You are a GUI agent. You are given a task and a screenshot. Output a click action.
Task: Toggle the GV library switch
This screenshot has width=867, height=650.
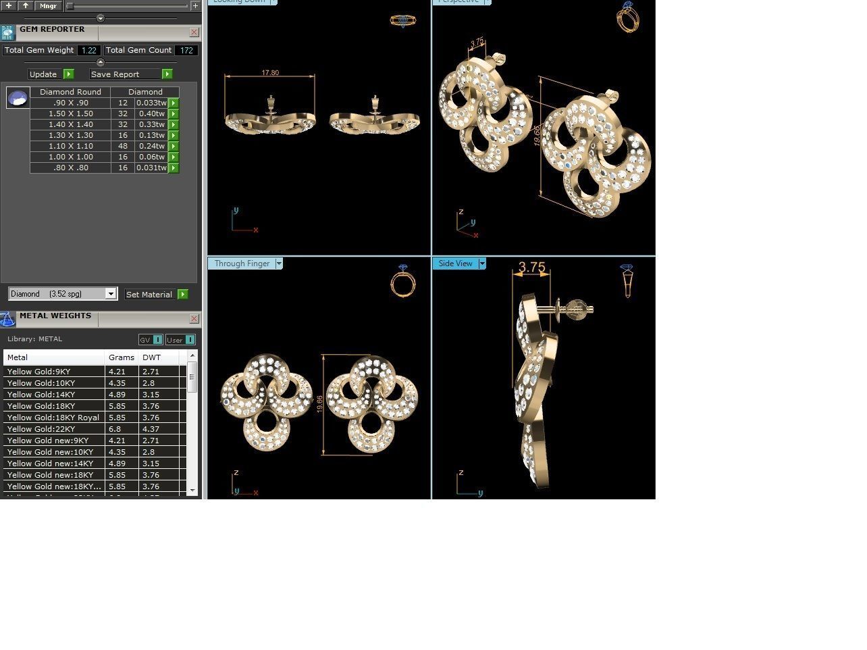tap(151, 340)
